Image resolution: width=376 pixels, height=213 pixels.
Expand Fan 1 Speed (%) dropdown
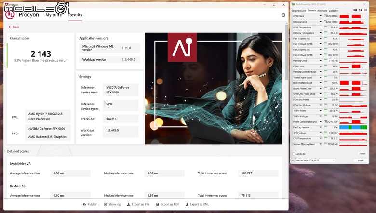tap(321, 39)
